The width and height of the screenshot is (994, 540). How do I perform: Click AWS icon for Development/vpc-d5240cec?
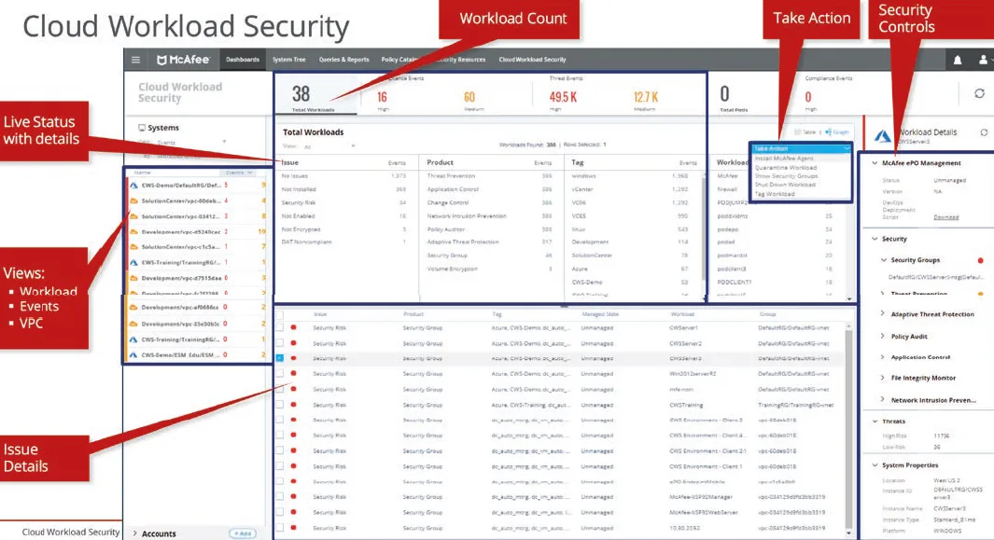133,231
